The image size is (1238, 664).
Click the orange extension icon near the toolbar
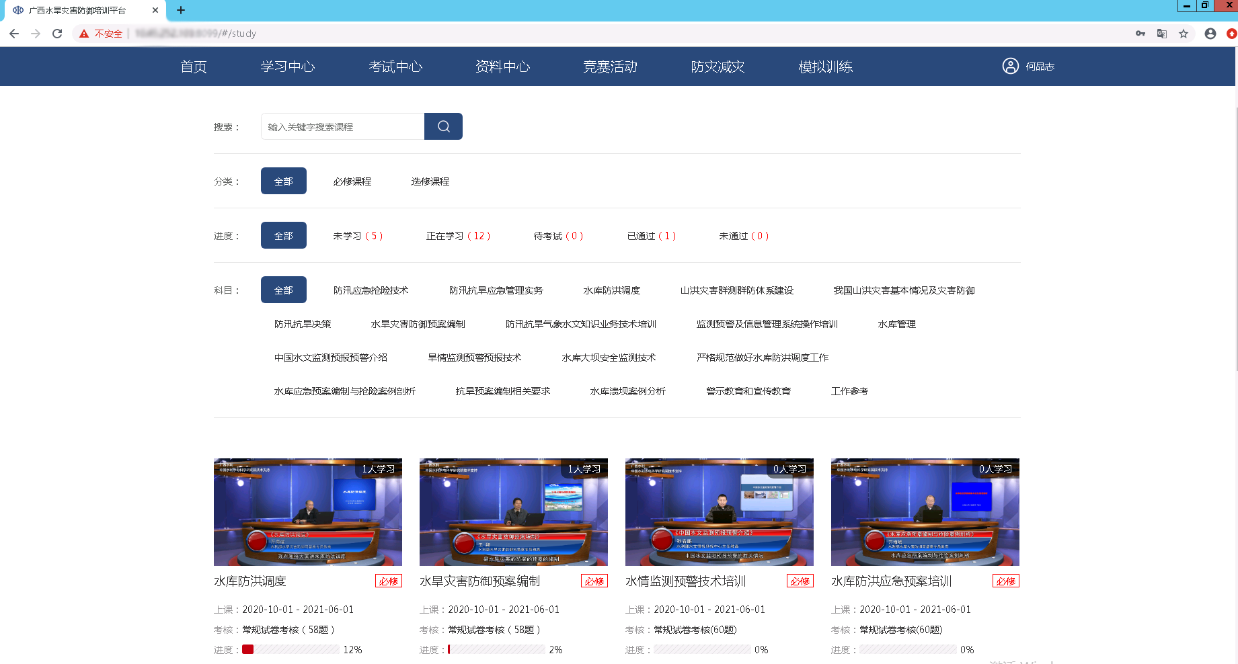[x=1231, y=33]
